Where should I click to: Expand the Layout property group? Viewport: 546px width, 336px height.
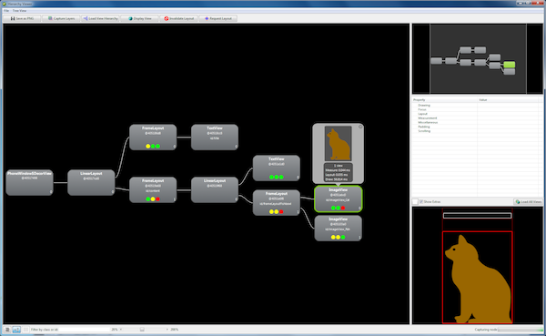click(x=423, y=114)
